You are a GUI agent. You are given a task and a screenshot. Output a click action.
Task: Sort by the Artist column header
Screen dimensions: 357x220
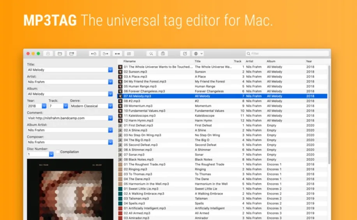point(249,61)
